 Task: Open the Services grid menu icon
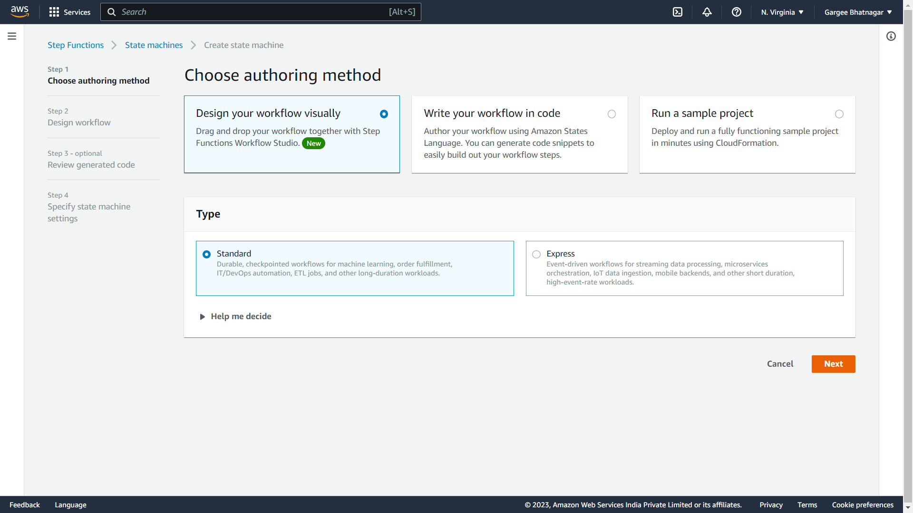(54, 12)
